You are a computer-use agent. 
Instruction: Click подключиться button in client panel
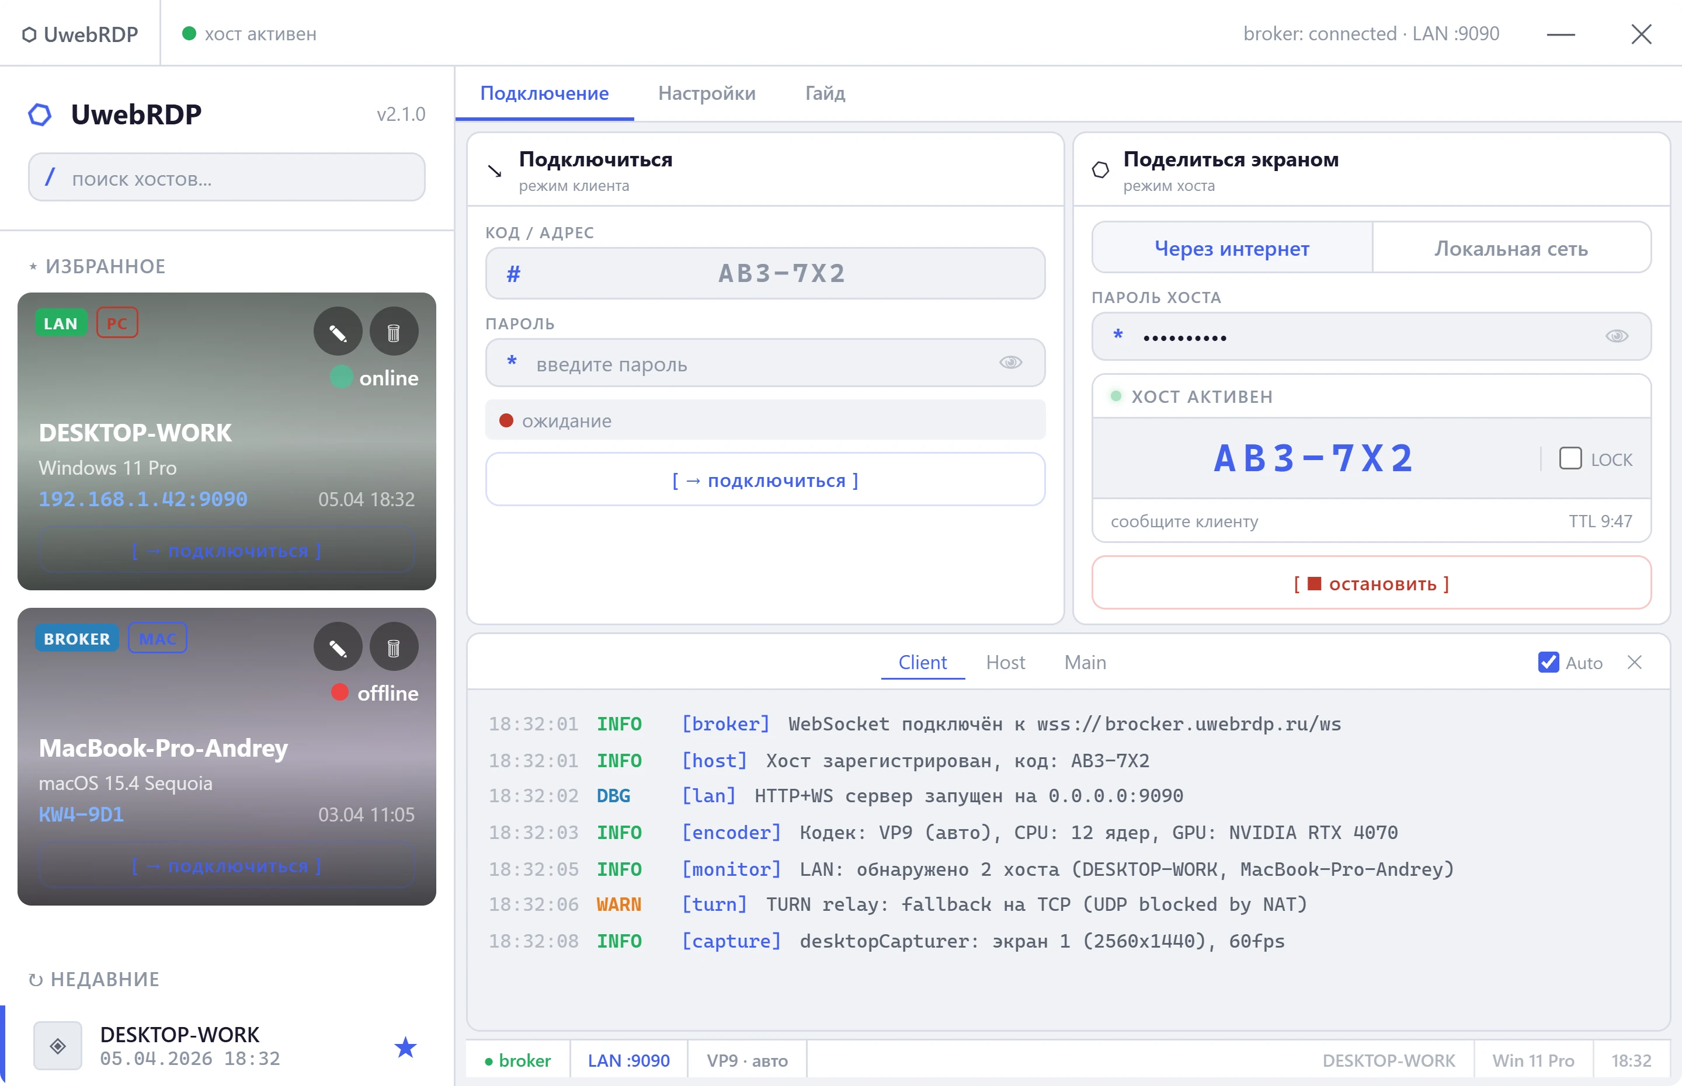765,479
